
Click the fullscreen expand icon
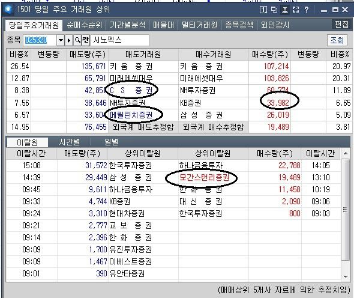click(296, 10)
